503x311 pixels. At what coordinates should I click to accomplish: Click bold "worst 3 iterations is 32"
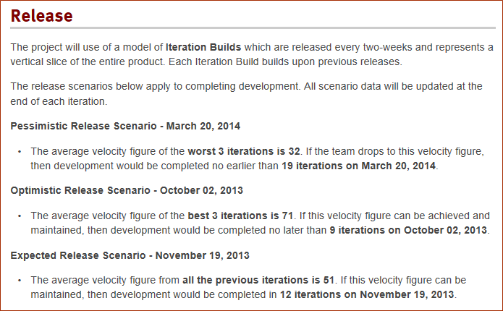[244, 151]
